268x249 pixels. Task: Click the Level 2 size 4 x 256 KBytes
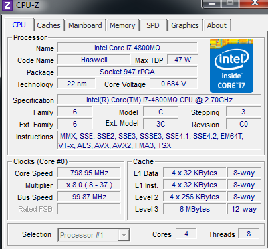194,197
